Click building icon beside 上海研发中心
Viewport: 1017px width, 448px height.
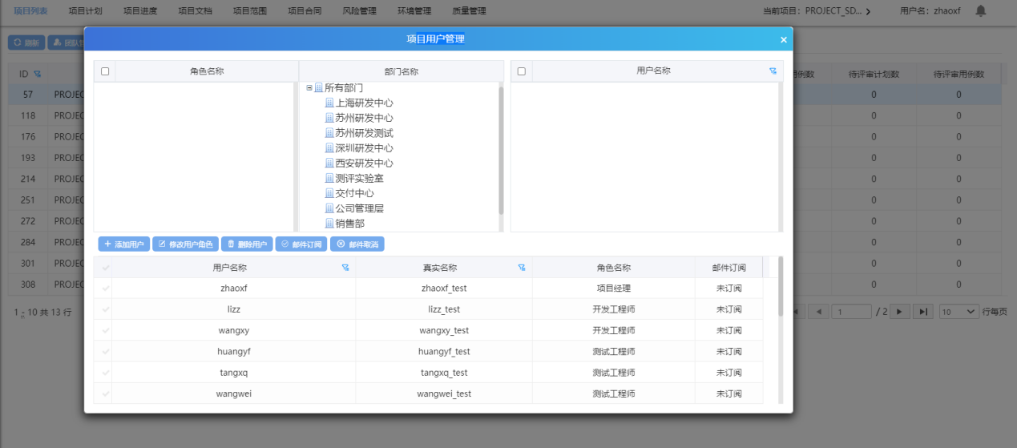(329, 103)
